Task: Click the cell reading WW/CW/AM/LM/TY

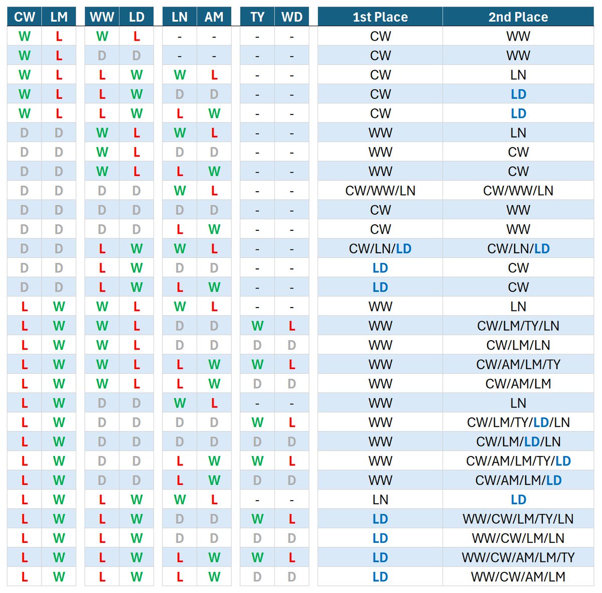Action: tap(518, 558)
